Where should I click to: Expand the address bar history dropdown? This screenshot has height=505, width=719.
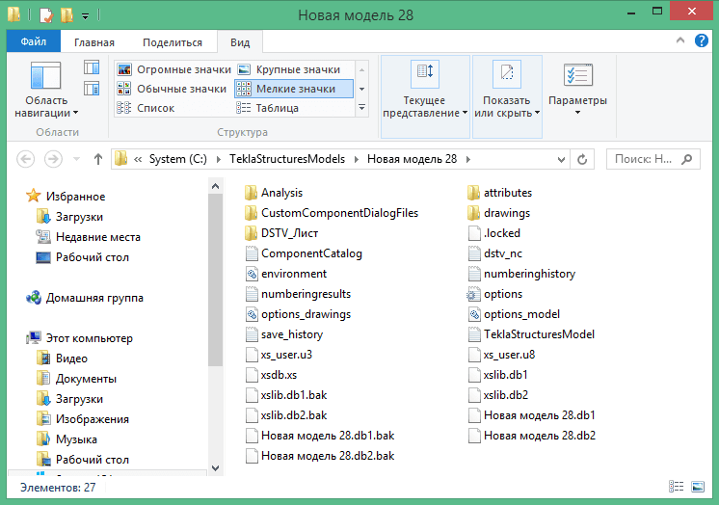coord(561,160)
